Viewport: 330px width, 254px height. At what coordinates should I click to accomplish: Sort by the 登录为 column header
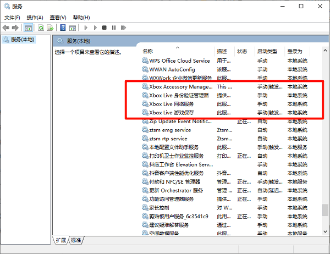pos(295,51)
